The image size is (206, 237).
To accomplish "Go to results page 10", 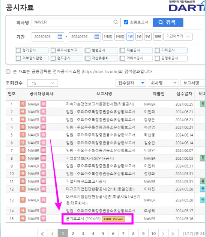I will coord(153,234).
